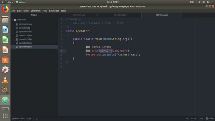Click the Java grammar selector
The image size is (215, 121).
pyautogui.click(x=201, y=119)
